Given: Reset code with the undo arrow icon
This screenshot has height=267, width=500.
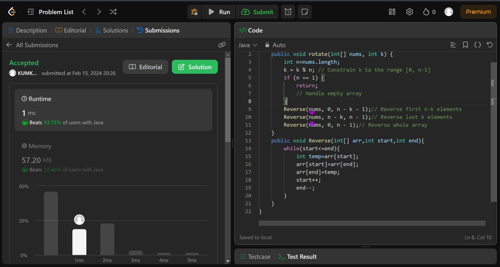Looking at the screenshot, I should tap(490, 45).
